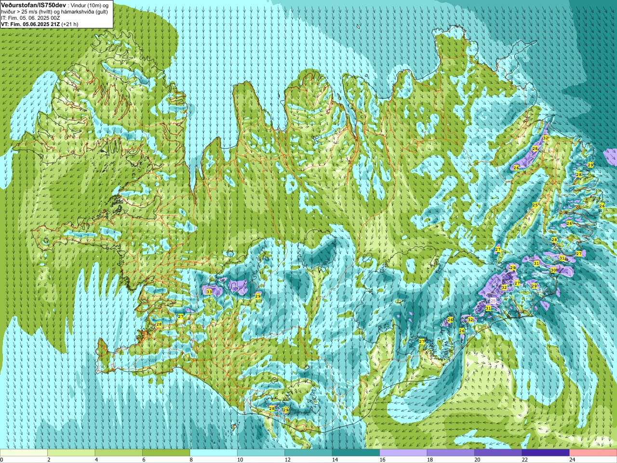This screenshot has height=463, width=617.
Task: Select the pink above-24 m/s scale swatch
Action: (593, 453)
